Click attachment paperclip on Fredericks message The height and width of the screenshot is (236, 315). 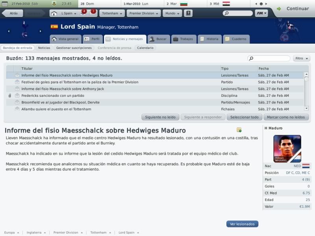click(x=10, y=96)
